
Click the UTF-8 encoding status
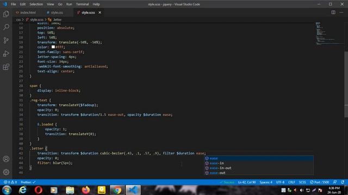[280, 182]
